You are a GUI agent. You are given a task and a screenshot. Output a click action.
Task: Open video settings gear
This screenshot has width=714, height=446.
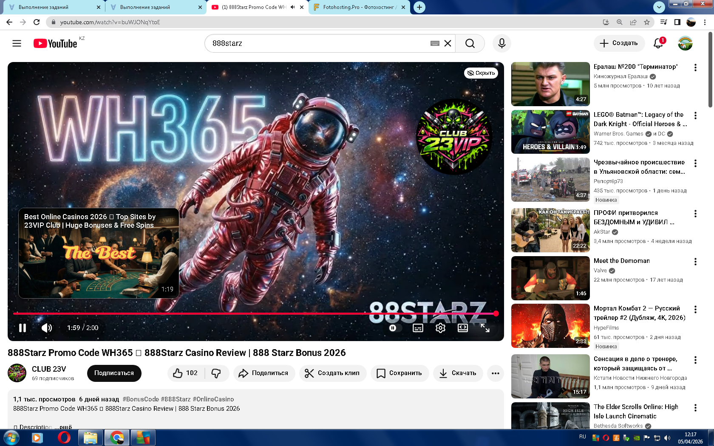[x=440, y=328]
